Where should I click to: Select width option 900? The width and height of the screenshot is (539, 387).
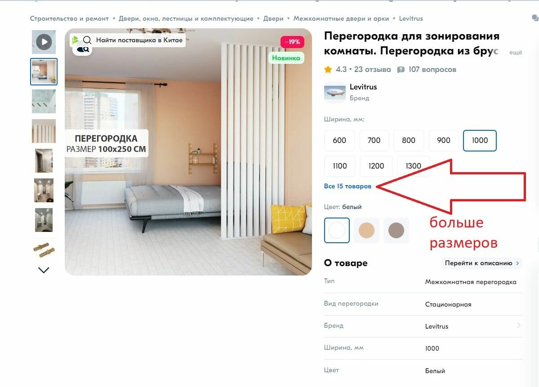pyautogui.click(x=443, y=140)
